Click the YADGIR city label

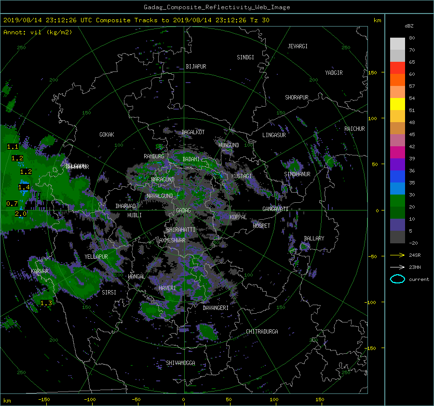coord(334,73)
